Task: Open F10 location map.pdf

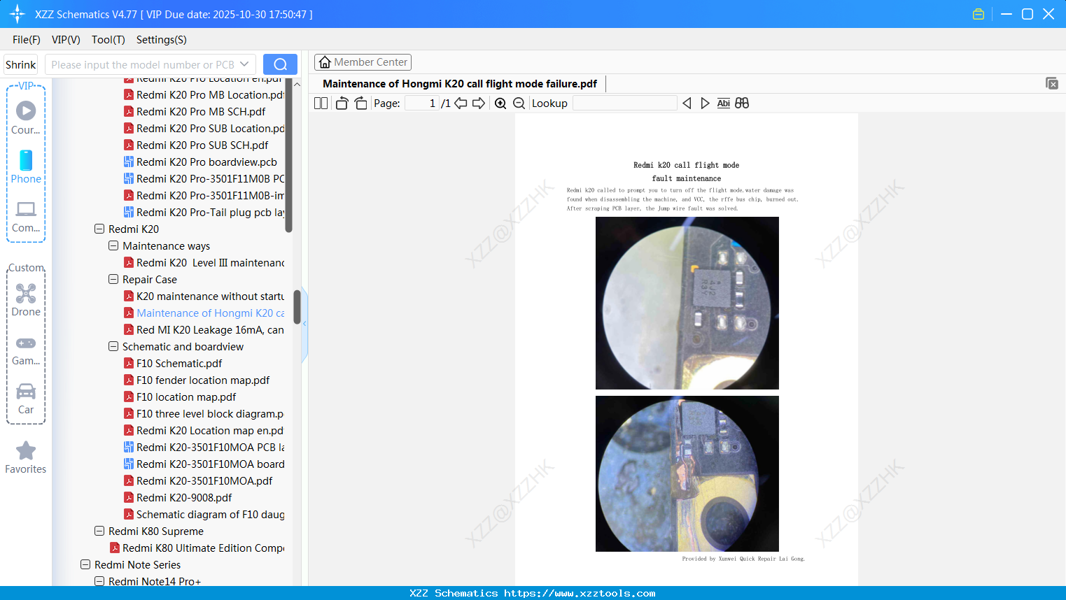Action: (x=186, y=397)
